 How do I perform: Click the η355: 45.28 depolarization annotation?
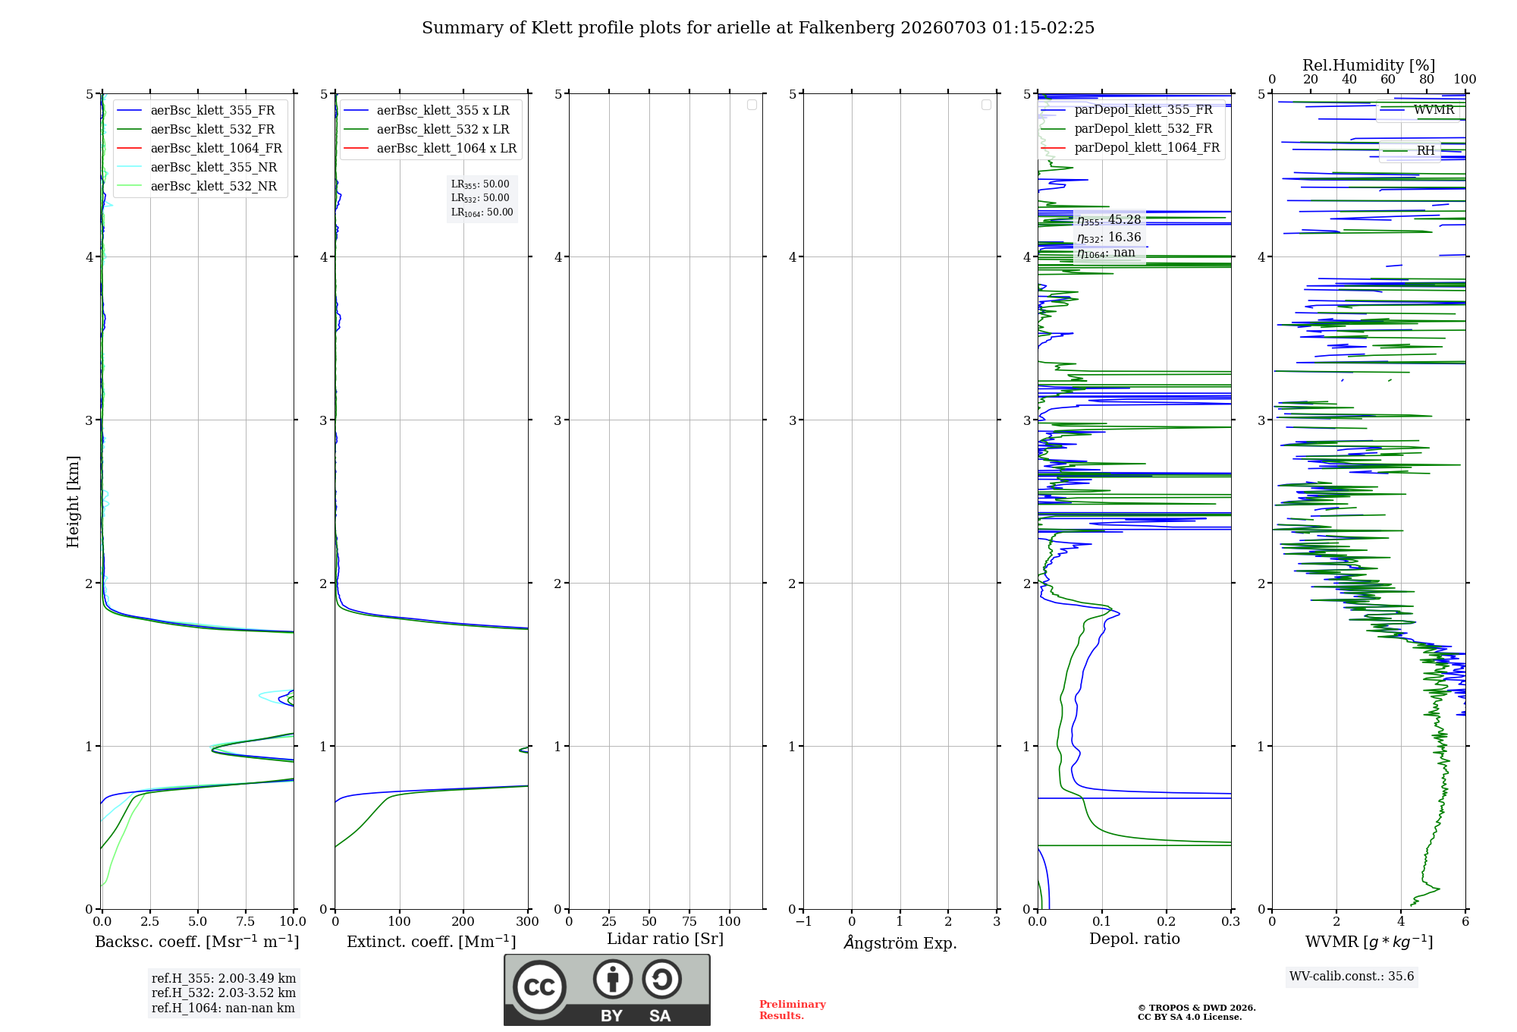pyautogui.click(x=1109, y=220)
